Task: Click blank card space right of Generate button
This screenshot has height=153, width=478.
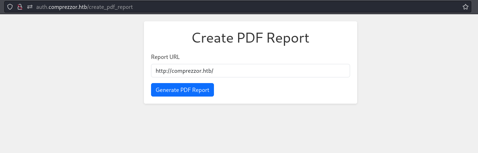Action: (x=284, y=90)
